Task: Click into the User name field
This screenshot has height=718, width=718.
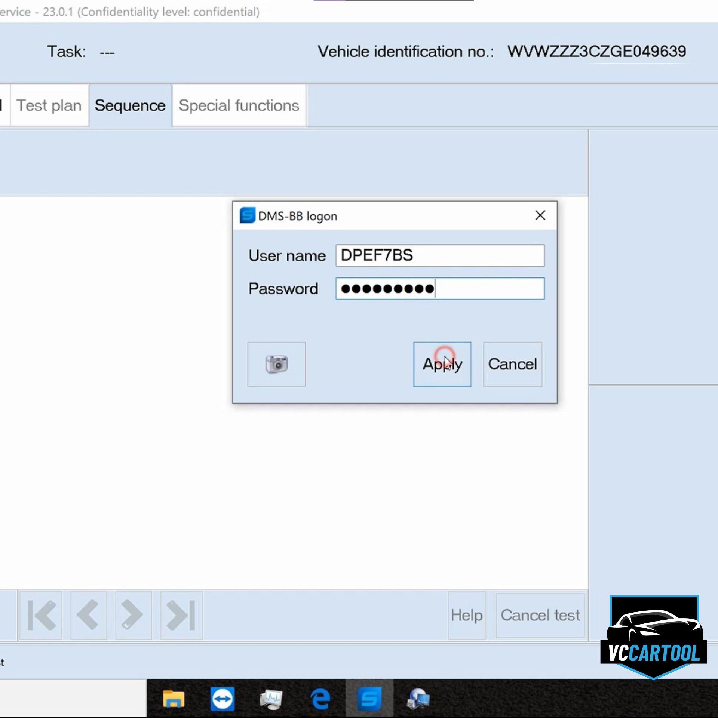Action: tap(440, 255)
